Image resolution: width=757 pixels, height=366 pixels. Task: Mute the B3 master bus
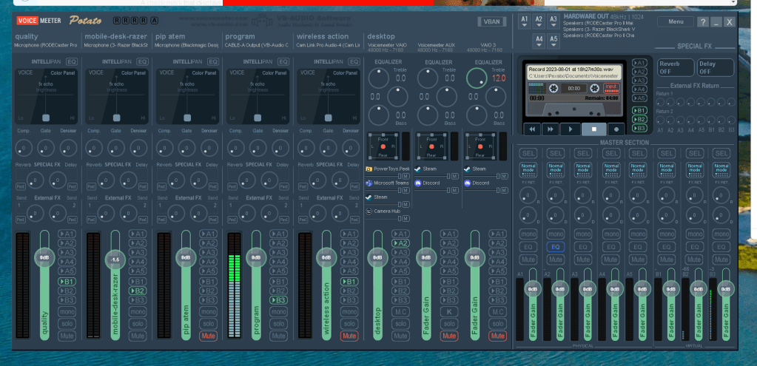(x=721, y=260)
